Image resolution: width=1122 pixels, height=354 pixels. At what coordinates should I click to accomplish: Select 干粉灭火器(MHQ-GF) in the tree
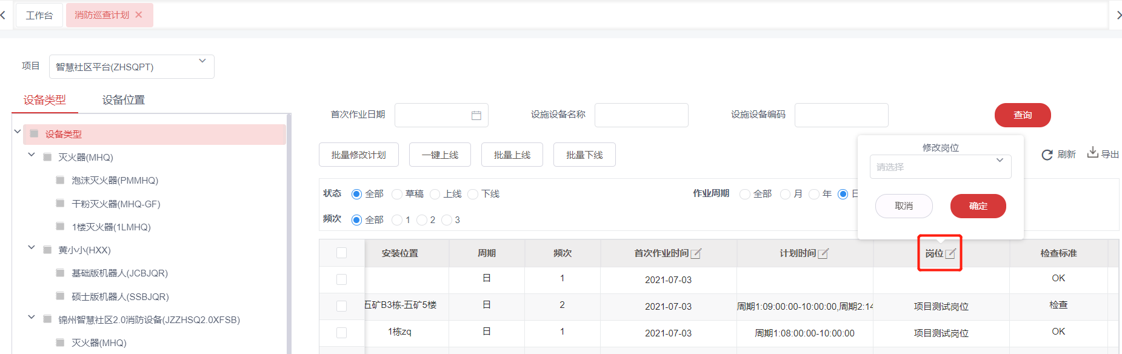coord(116,204)
